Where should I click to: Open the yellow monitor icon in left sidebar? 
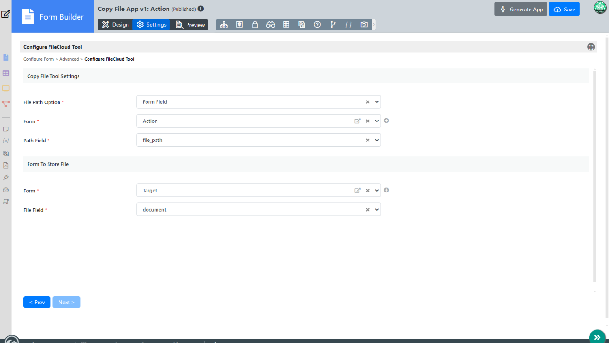tap(6, 88)
